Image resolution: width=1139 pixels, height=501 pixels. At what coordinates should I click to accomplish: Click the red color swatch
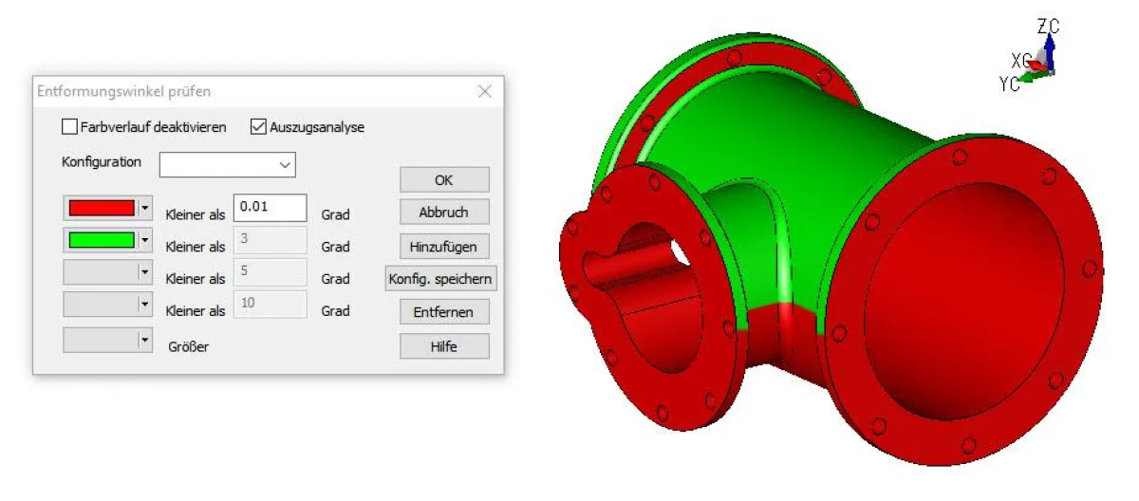pos(101,208)
